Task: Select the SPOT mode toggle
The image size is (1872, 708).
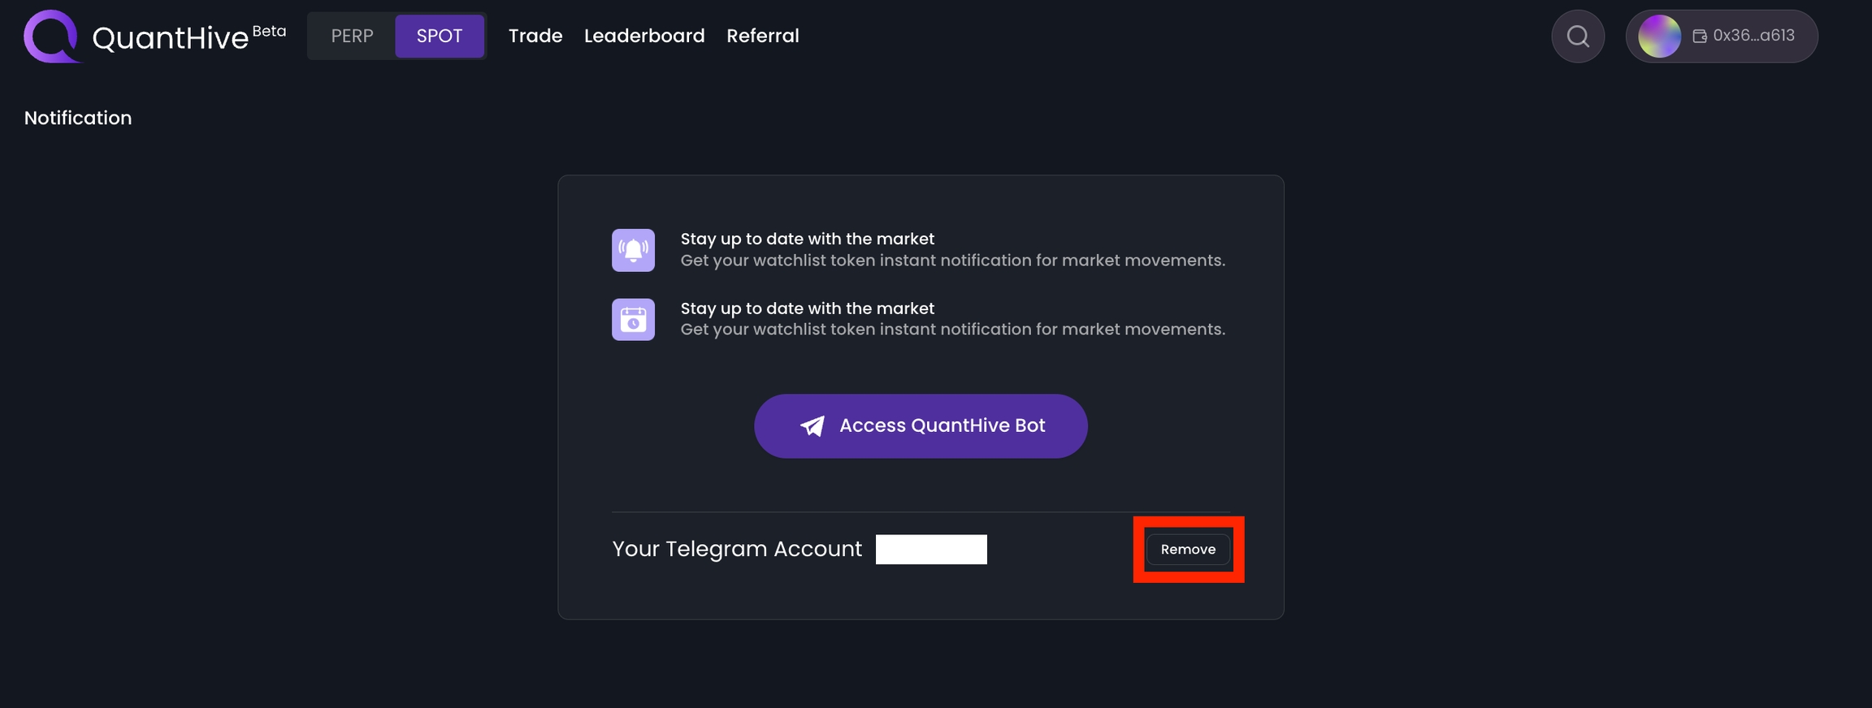Action: [439, 37]
